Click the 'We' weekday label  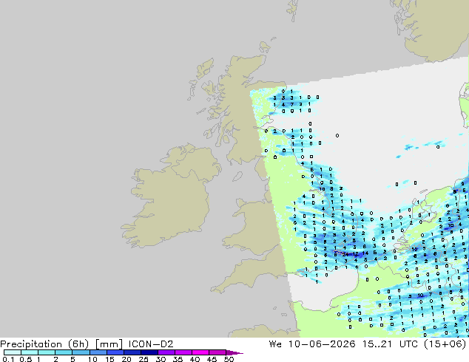pyautogui.click(x=275, y=344)
